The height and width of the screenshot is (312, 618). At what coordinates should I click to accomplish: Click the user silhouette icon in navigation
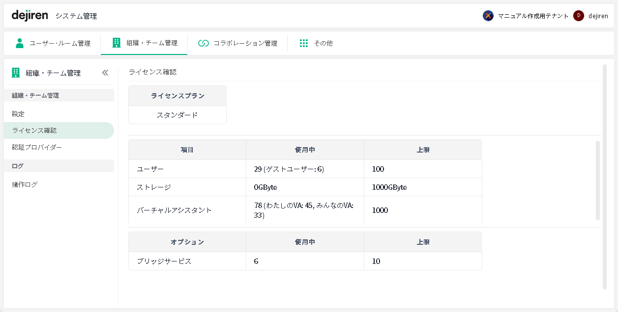(x=20, y=43)
